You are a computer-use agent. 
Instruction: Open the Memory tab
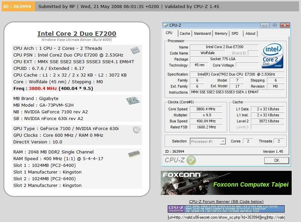tap(221, 33)
